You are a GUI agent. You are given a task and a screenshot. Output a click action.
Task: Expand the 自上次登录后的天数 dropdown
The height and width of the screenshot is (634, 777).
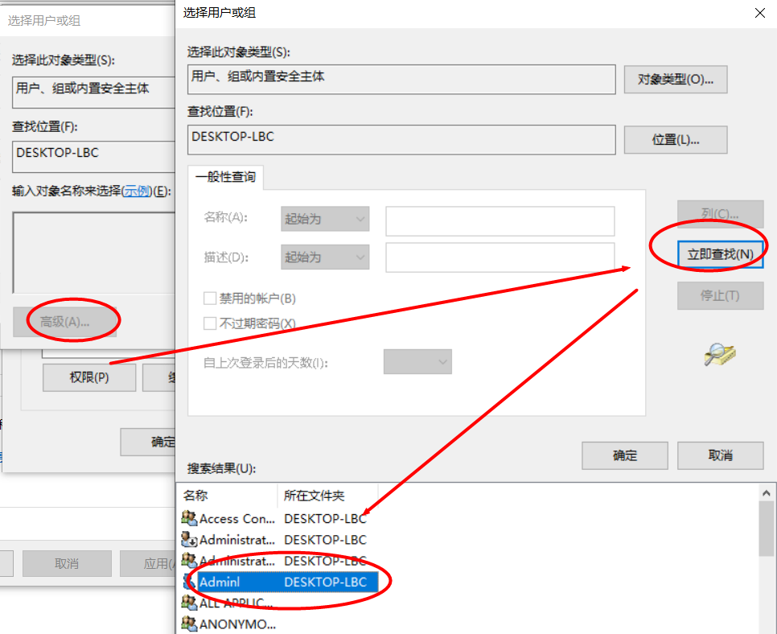click(417, 362)
